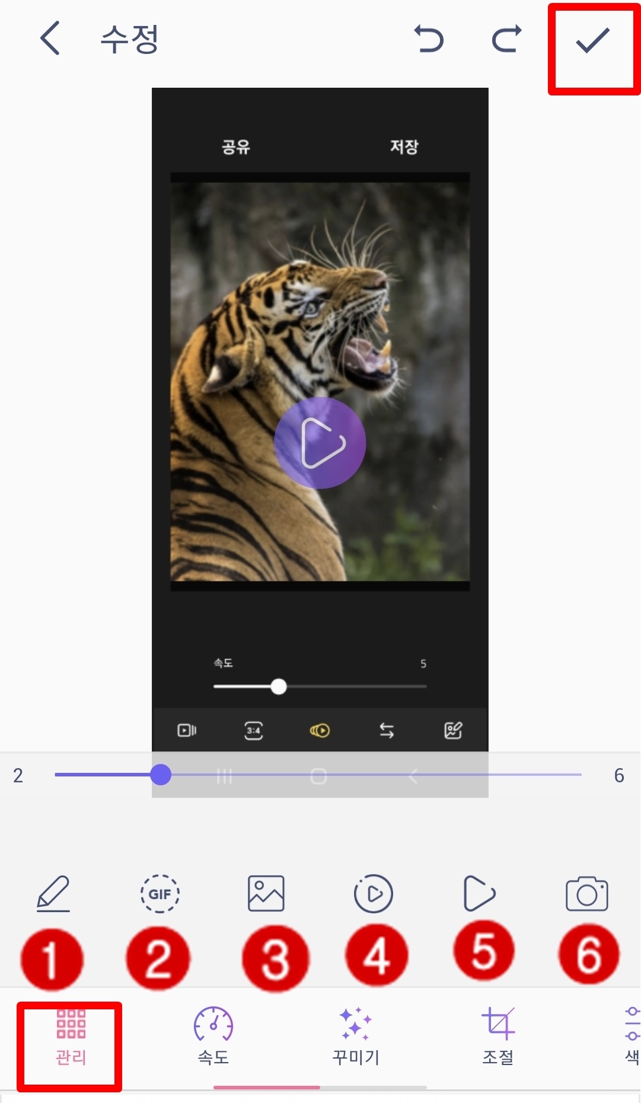Image resolution: width=641 pixels, height=1103 pixels.
Task: Open the 속도 speed tab
Action: point(213,1037)
